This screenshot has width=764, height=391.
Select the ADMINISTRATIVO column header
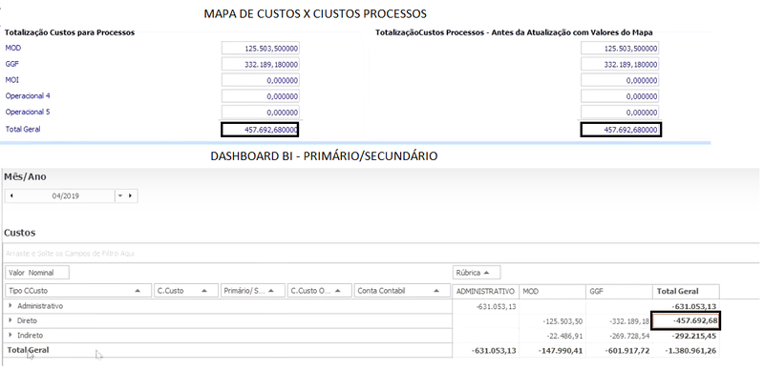click(x=485, y=291)
